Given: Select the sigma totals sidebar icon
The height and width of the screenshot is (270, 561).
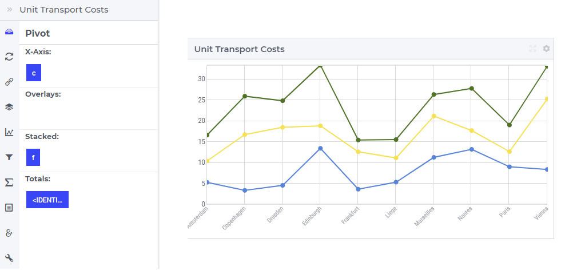Looking at the screenshot, I should point(9,182).
